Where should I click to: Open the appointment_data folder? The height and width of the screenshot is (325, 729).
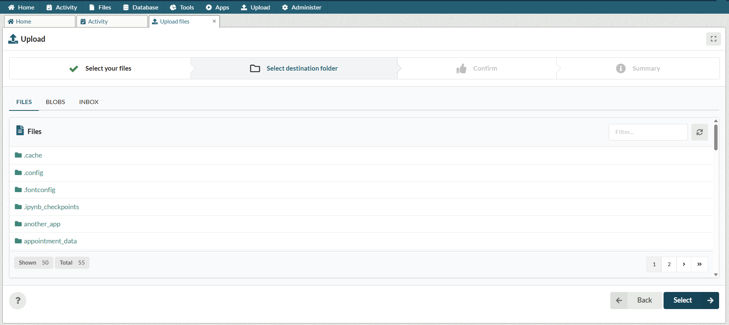50,241
